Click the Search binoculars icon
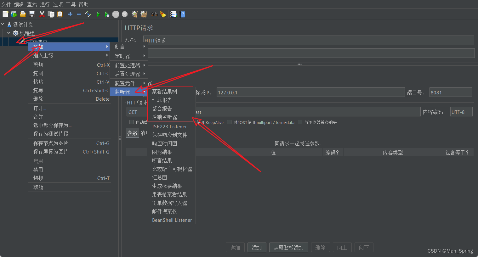This screenshot has width=478, height=257. point(154,14)
